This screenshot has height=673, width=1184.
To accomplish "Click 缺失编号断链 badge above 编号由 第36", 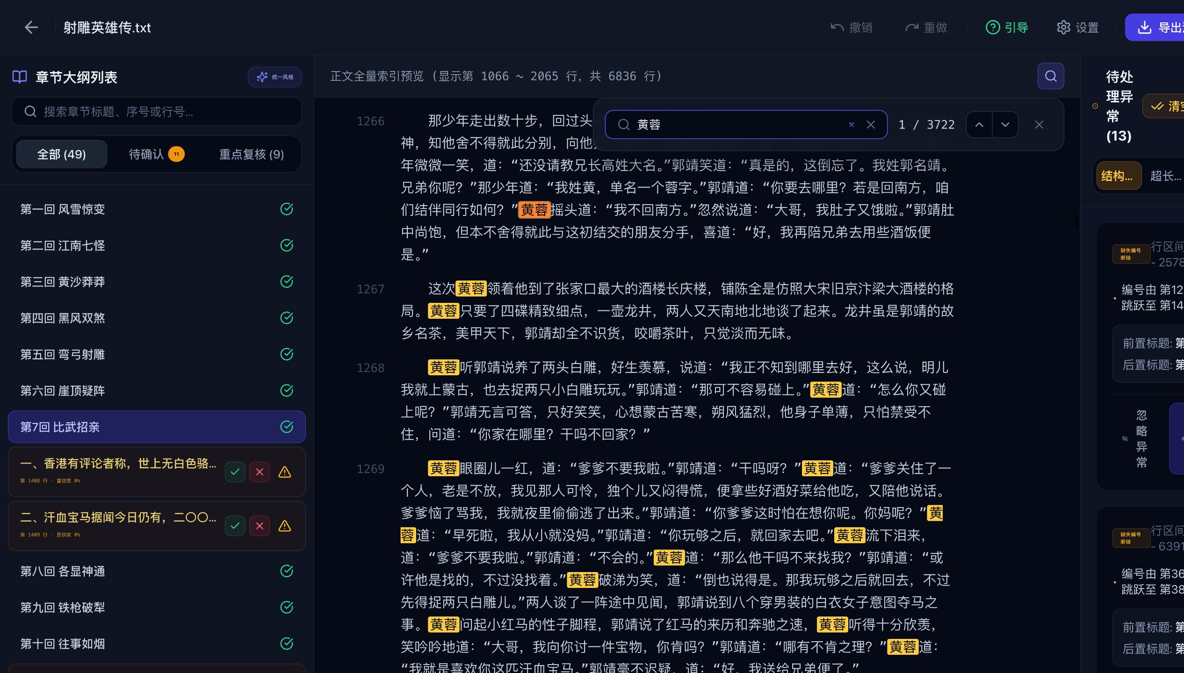I will 1131,538.
